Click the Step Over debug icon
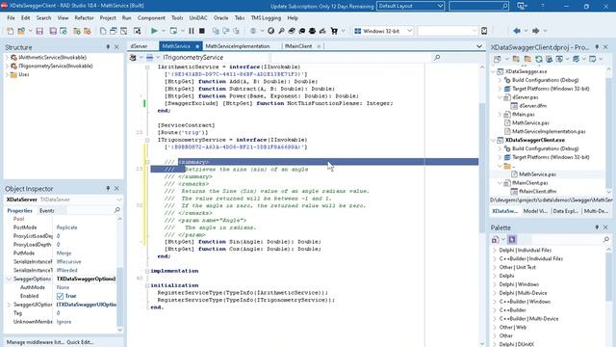Screen dimensions: 616x347 pos(226,31)
